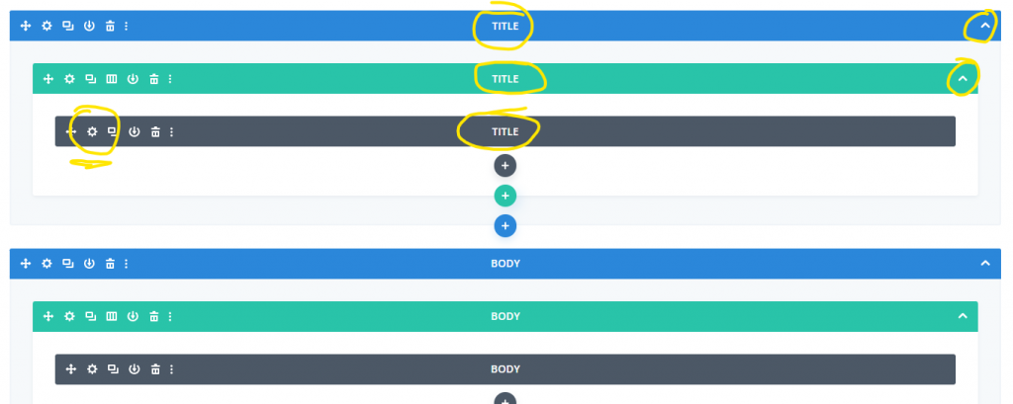Collapse the green BODY row
This screenshot has height=404, width=1013.
pyautogui.click(x=963, y=316)
